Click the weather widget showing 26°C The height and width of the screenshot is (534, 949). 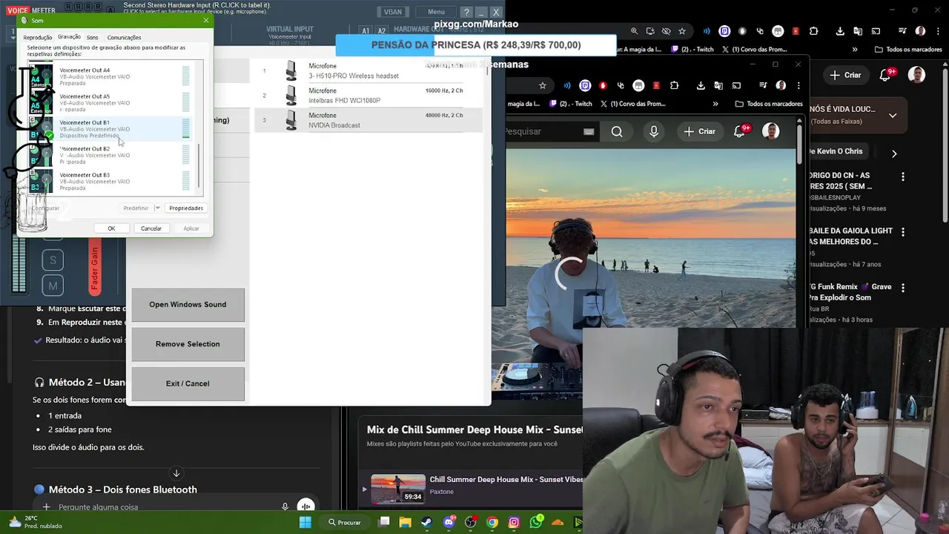pyautogui.click(x=36, y=522)
